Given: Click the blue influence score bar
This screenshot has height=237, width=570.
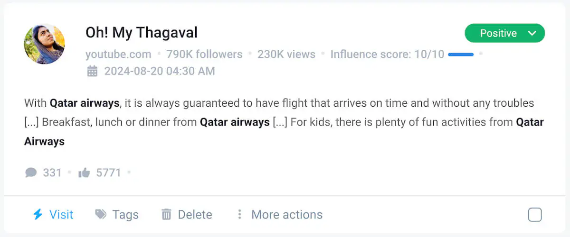Looking at the screenshot, I should click(461, 55).
